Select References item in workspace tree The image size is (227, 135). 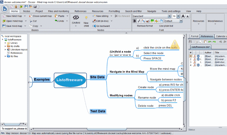[16, 53]
